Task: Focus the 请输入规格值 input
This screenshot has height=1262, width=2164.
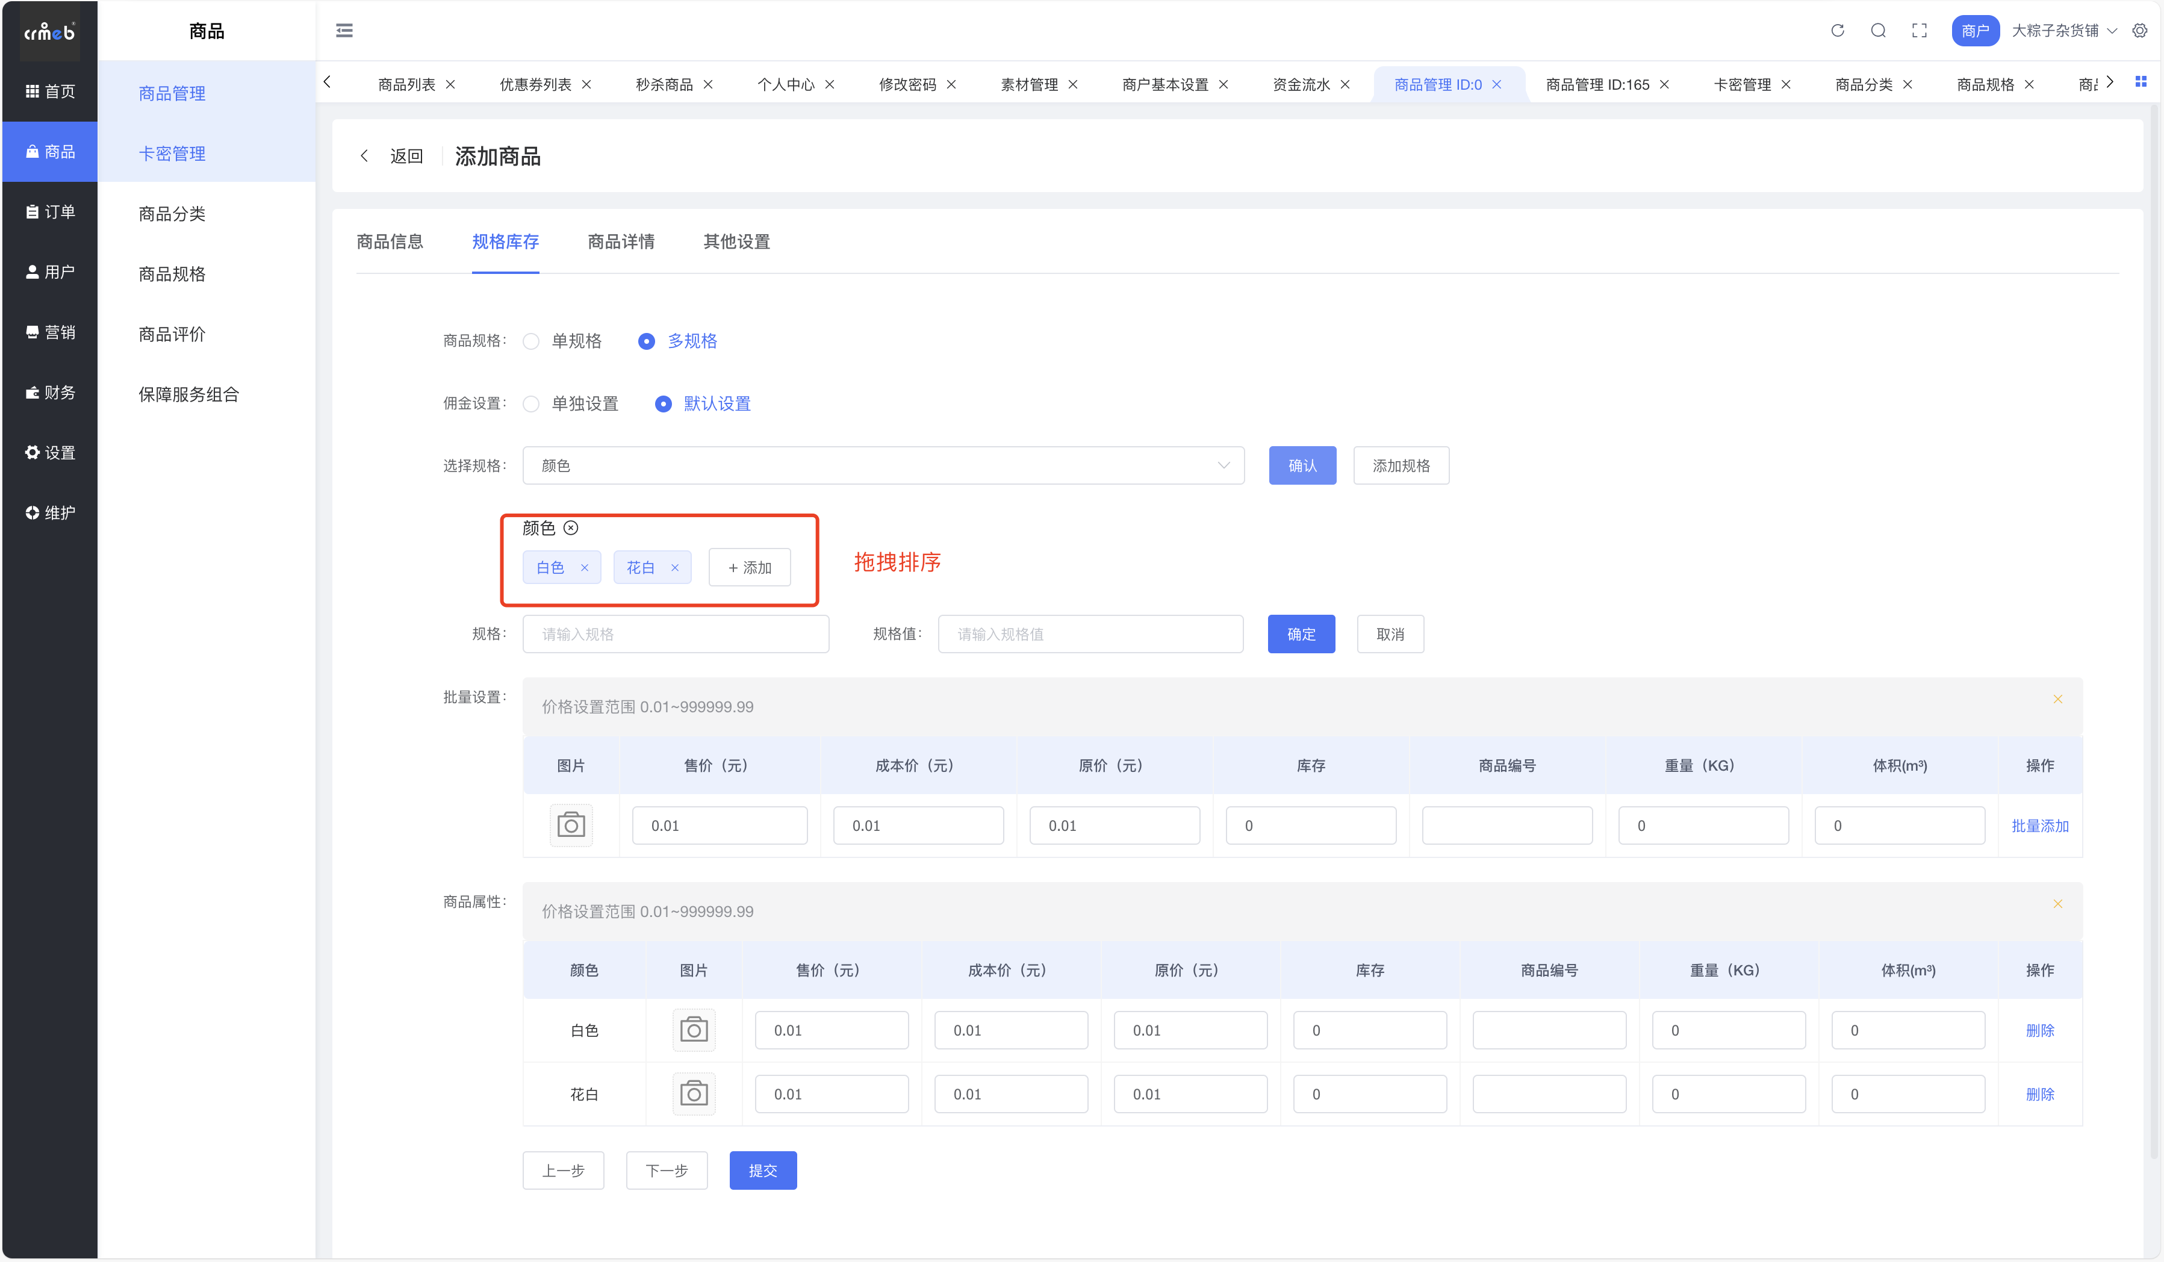Action: coord(1090,633)
